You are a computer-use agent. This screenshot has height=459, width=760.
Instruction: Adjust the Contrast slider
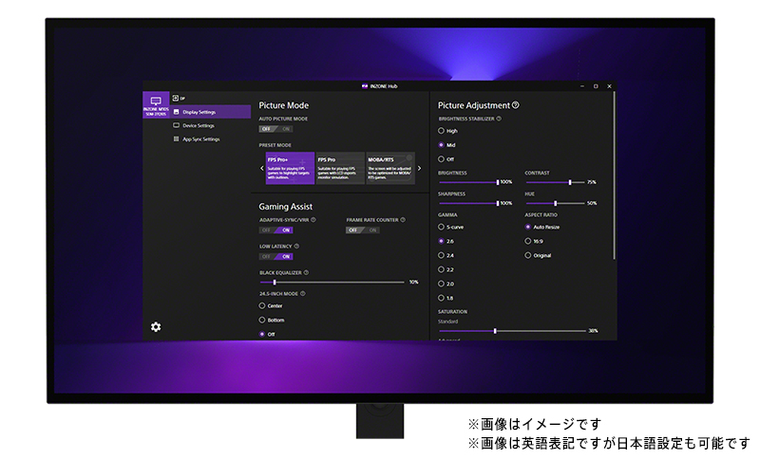click(569, 182)
